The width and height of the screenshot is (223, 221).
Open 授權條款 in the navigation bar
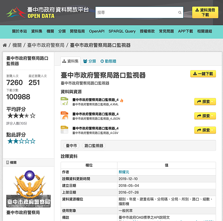(147, 31)
